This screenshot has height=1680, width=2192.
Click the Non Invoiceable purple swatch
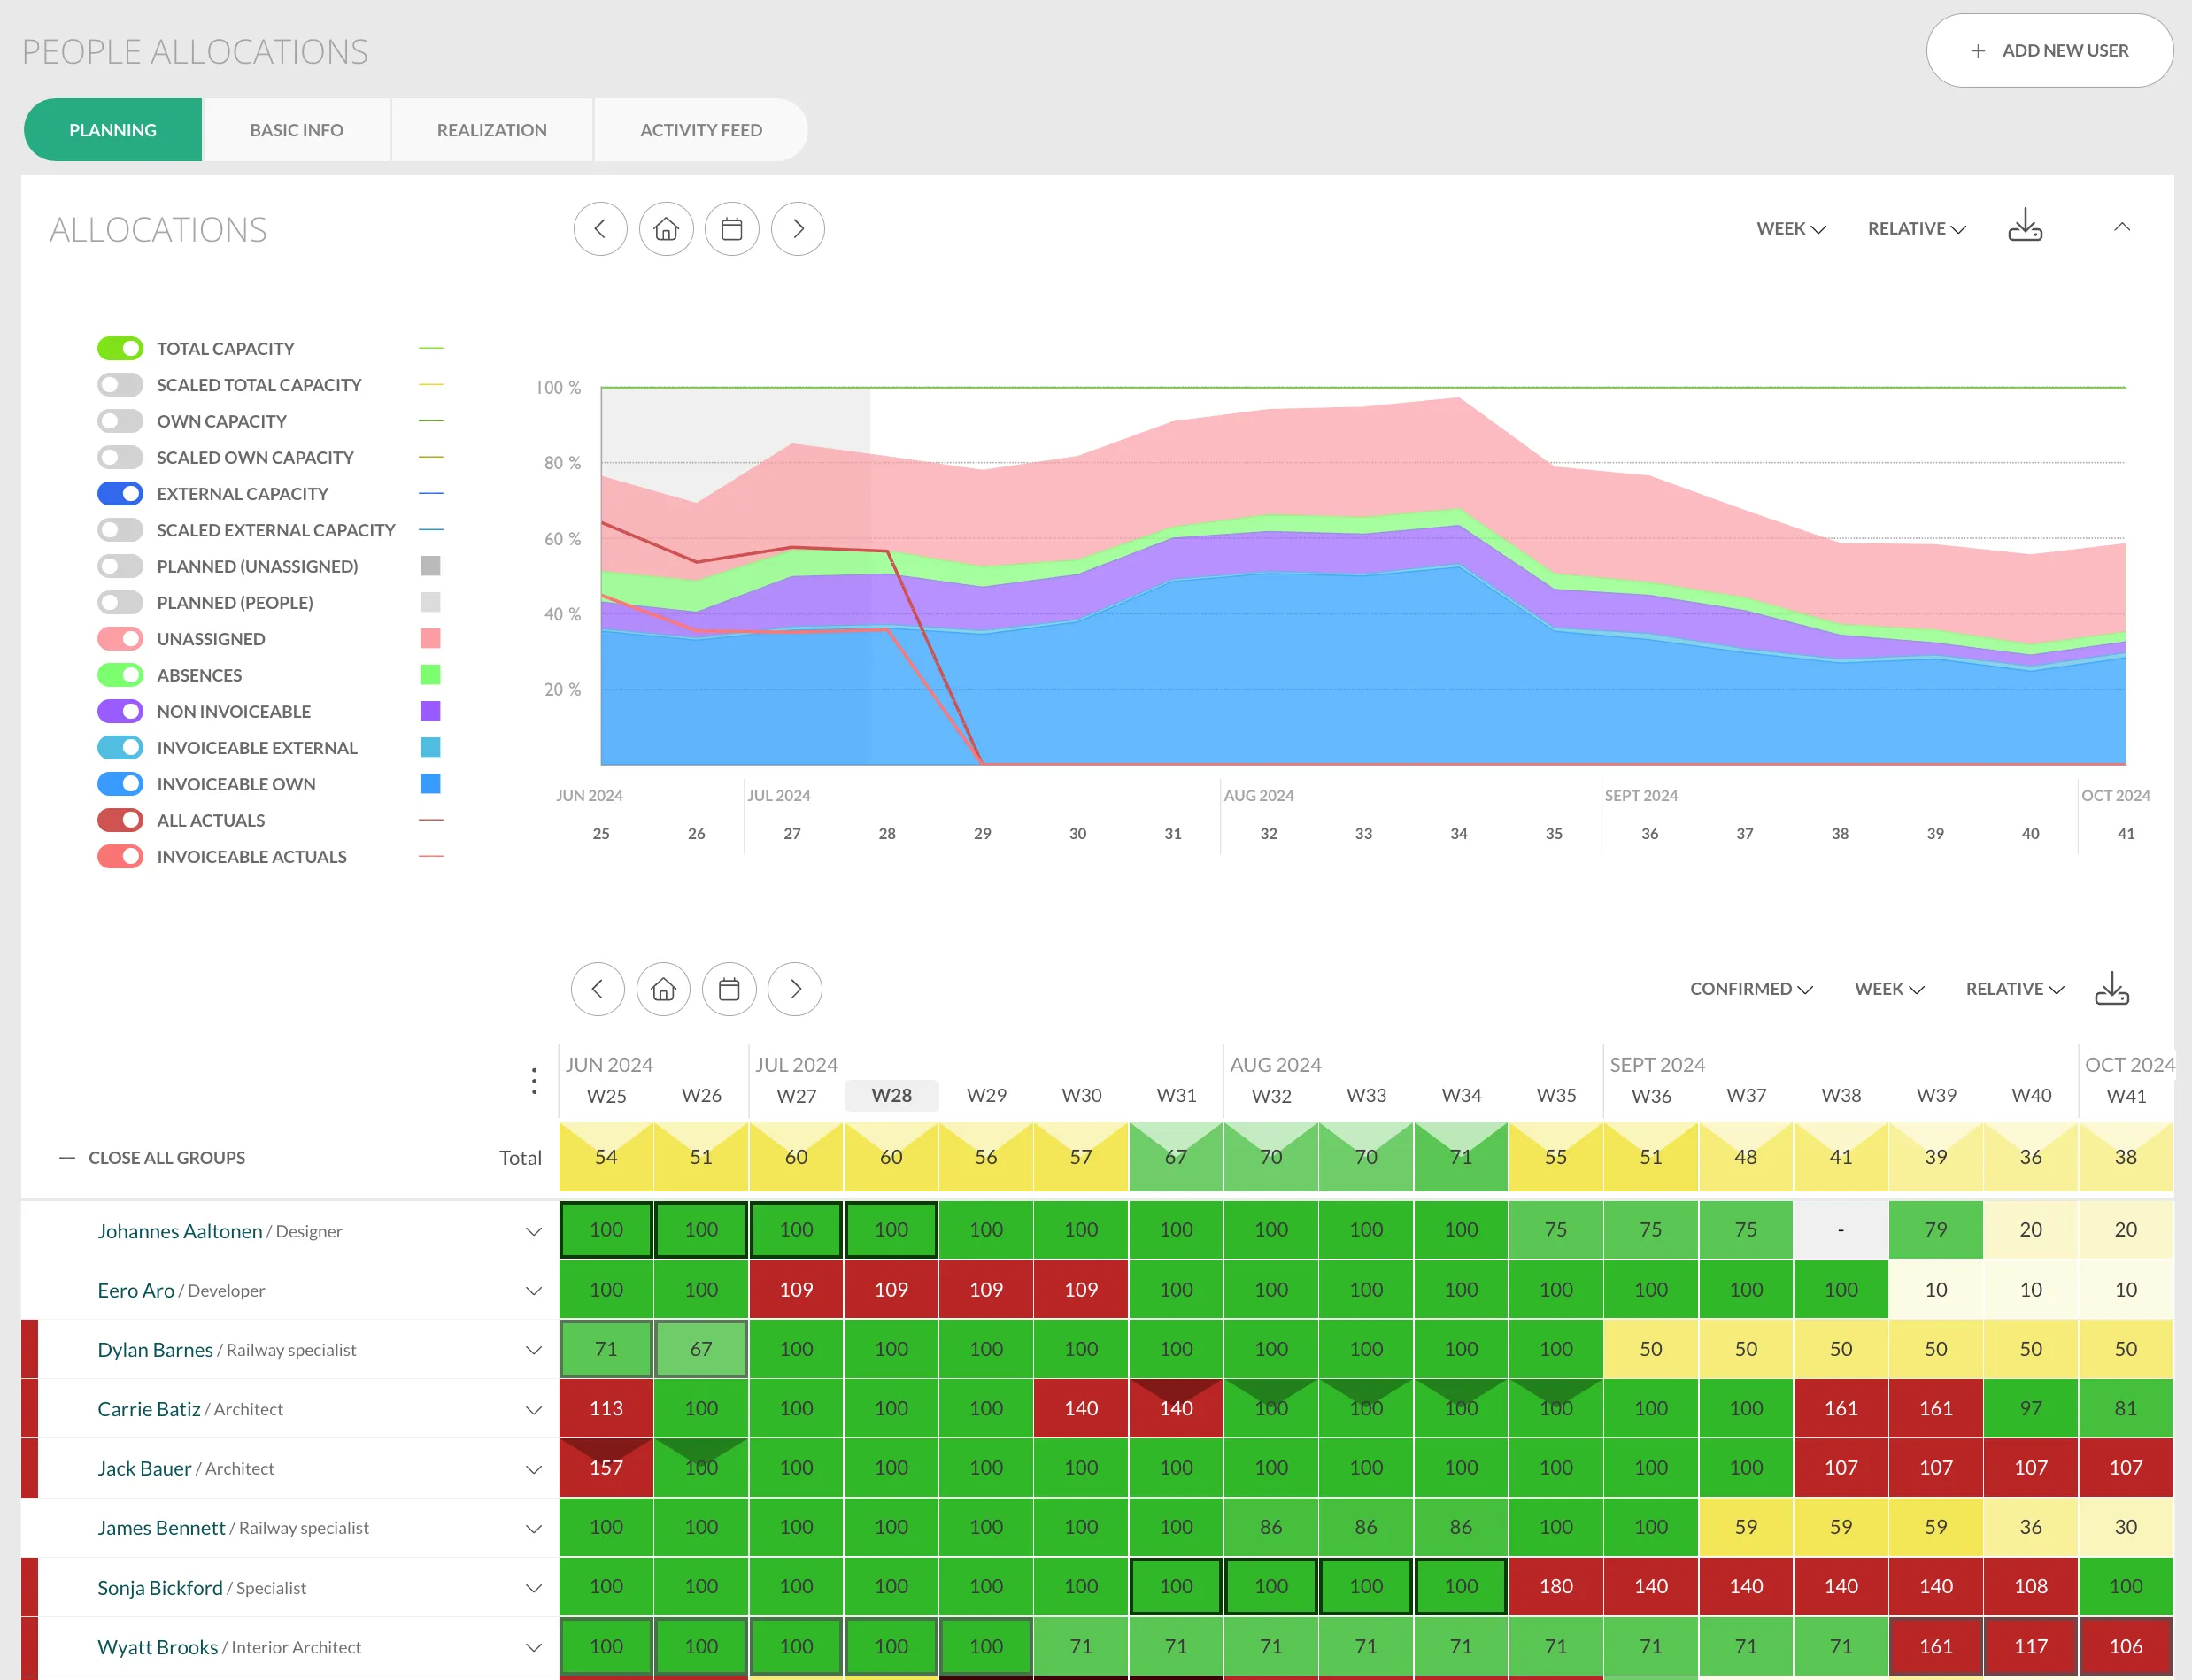tap(430, 711)
